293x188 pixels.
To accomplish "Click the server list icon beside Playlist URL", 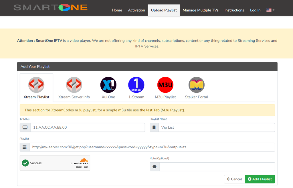I will [25, 147].
